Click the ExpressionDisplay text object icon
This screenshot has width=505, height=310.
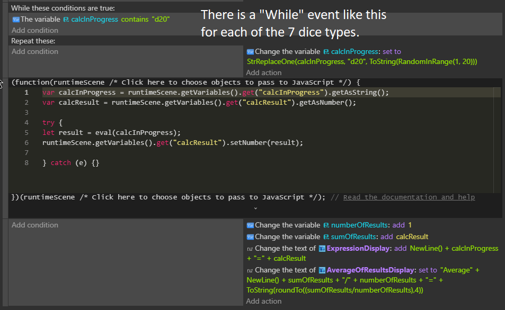pyautogui.click(x=322, y=249)
